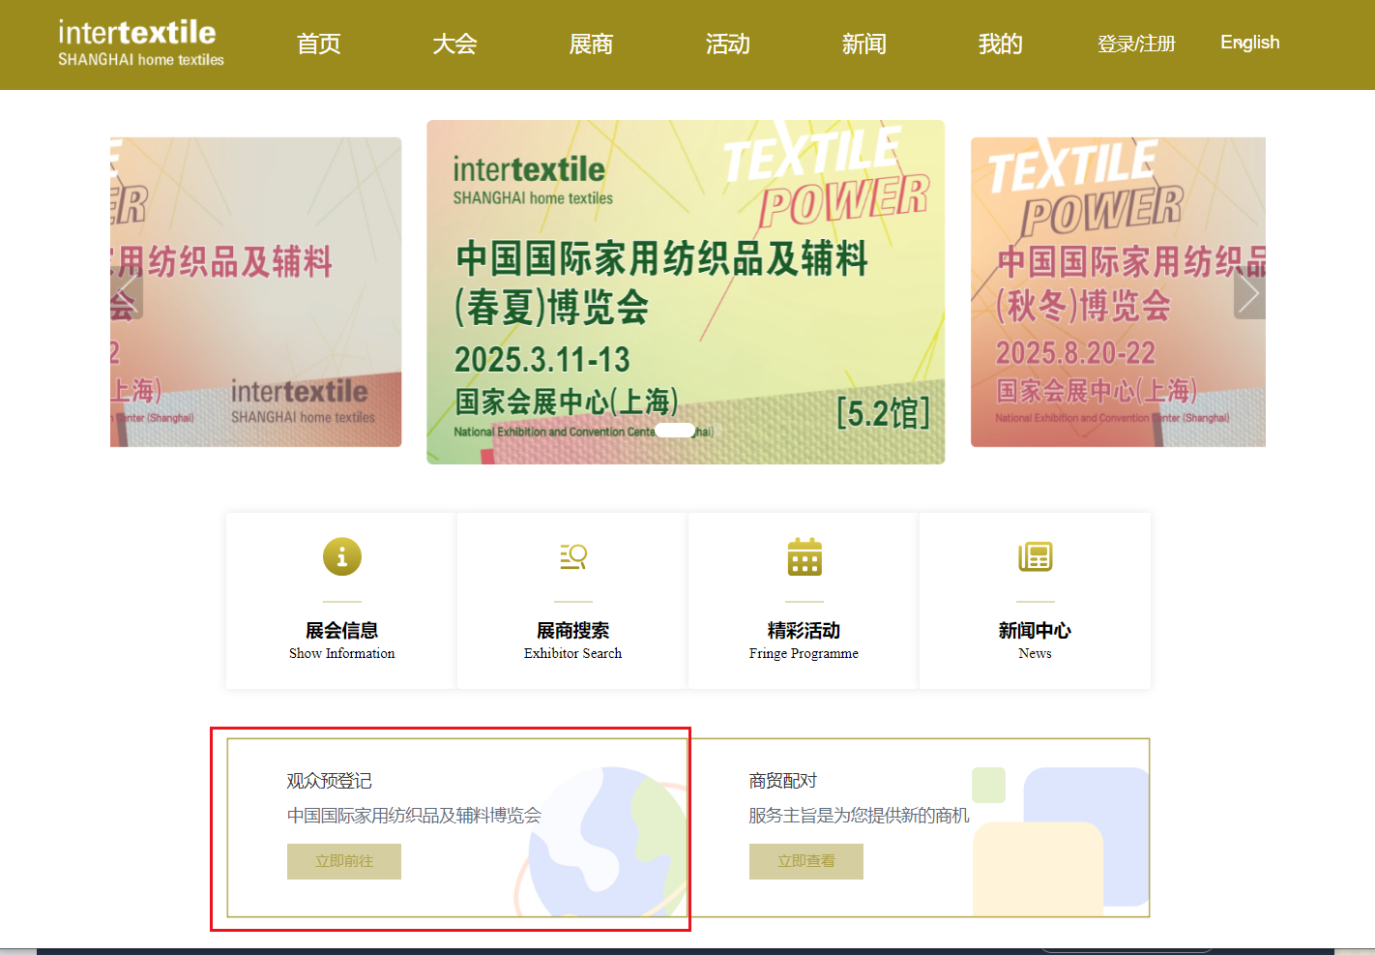Open the 新闻 navigation item
This screenshot has width=1375, height=955.
[x=863, y=44]
